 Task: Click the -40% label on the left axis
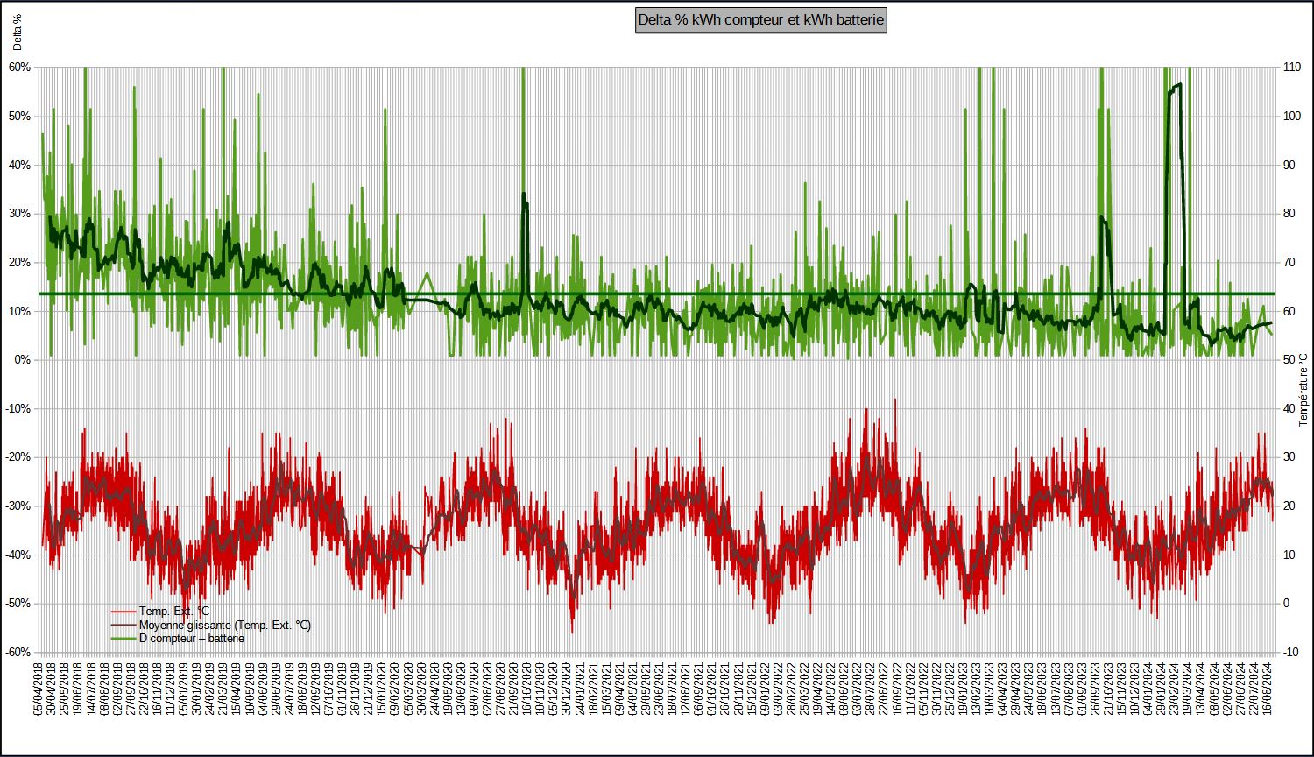click(18, 555)
